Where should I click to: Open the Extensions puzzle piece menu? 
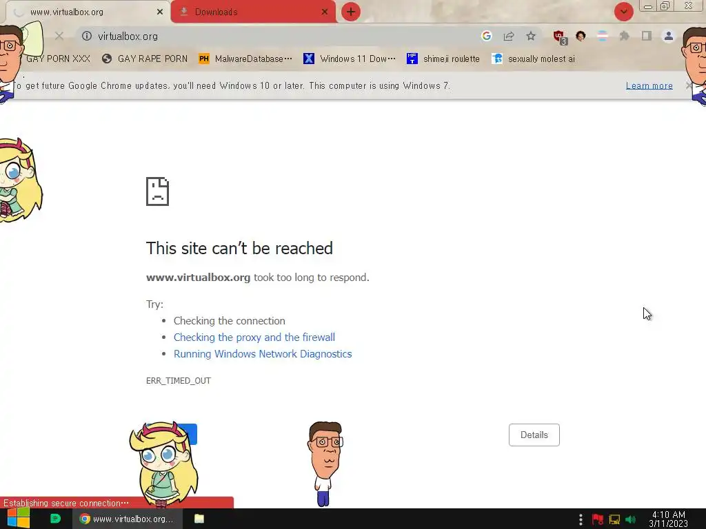(625, 36)
